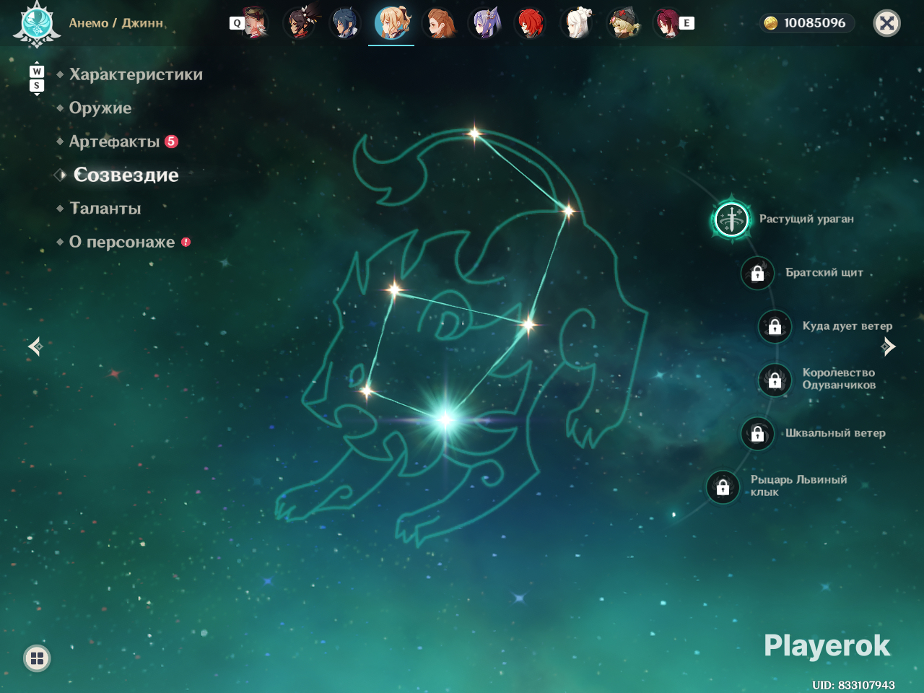Click the Mora amount 10085096
Screen dimensions: 924x693
[x=814, y=23]
